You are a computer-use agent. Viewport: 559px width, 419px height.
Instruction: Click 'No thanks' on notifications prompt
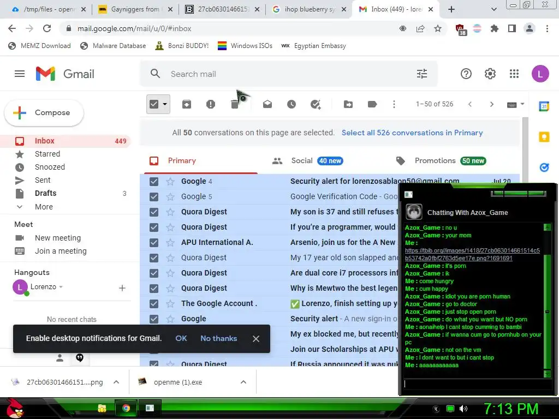tap(218, 338)
